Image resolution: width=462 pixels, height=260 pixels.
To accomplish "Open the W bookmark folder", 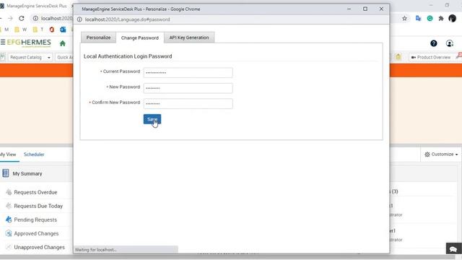I will (21, 30).
